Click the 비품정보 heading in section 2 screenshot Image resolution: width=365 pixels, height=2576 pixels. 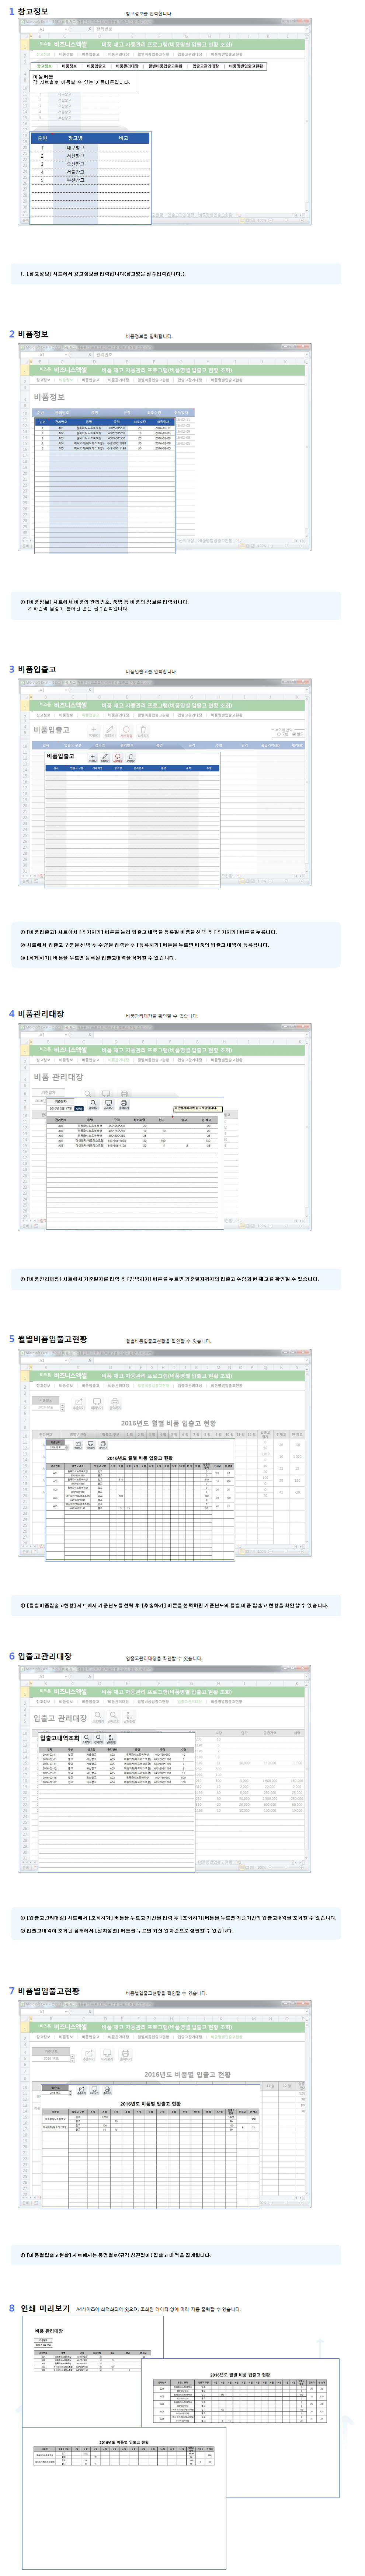[49, 397]
